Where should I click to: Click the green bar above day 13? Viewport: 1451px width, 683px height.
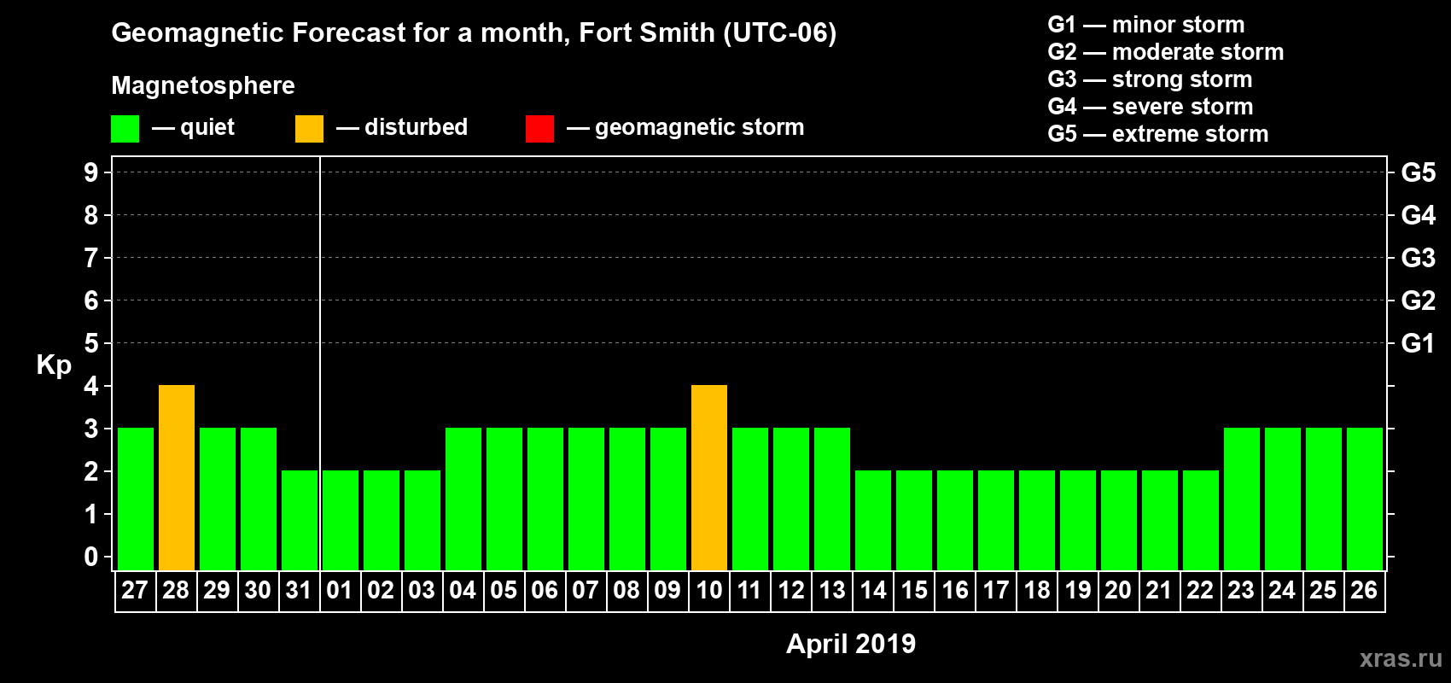coord(832,499)
